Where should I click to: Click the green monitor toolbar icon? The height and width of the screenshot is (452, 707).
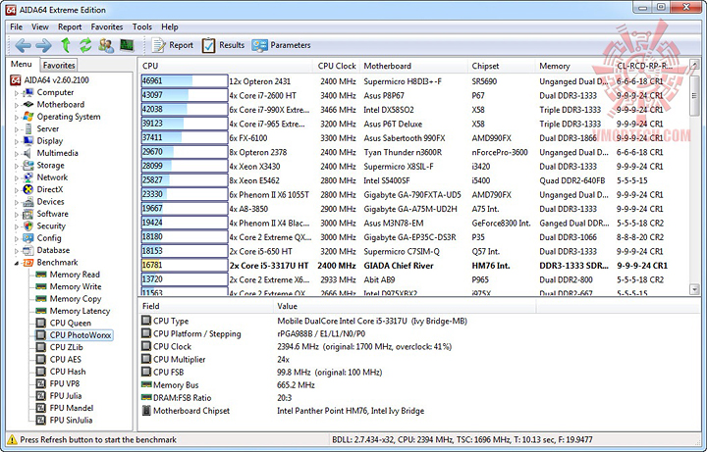tap(127, 45)
